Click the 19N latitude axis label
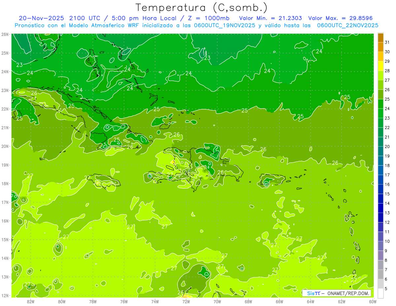The height and width of the screenshot is (306, 396). pos(5,165)
